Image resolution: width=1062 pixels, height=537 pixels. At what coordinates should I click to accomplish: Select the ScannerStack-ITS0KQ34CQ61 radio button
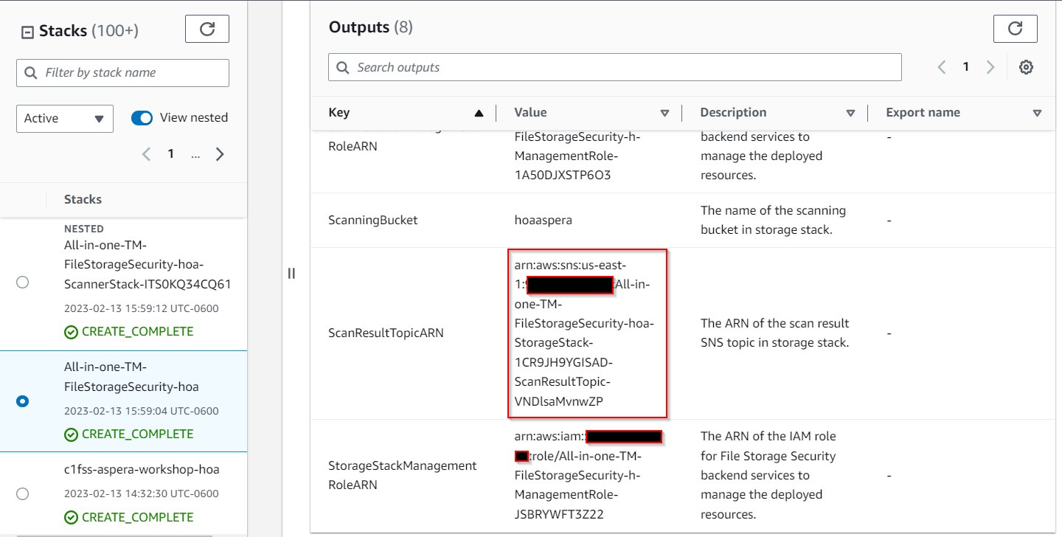coord(22,283)
